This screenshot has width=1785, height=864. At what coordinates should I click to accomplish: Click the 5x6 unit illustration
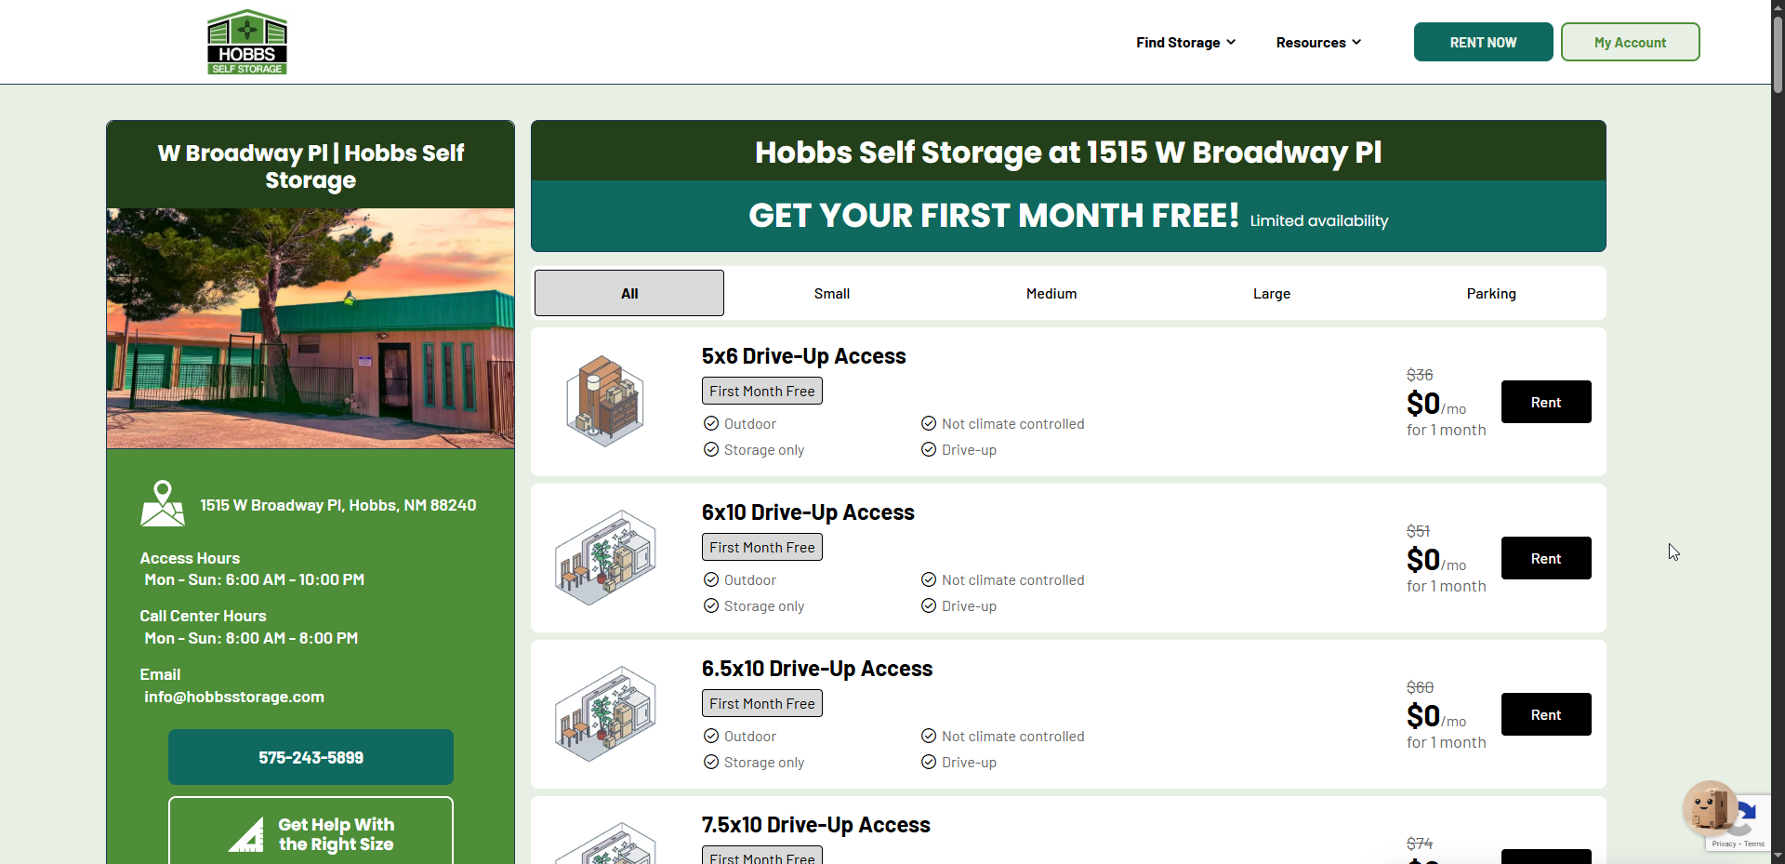pyautogui.click(x=605, y=402)
